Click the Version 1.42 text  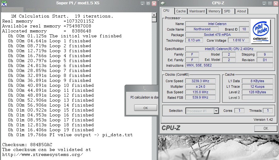coord(263,120)
